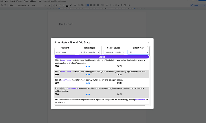
Task: Click the '2021' year under the 69% stat
Action: click(x=119, y=66)
